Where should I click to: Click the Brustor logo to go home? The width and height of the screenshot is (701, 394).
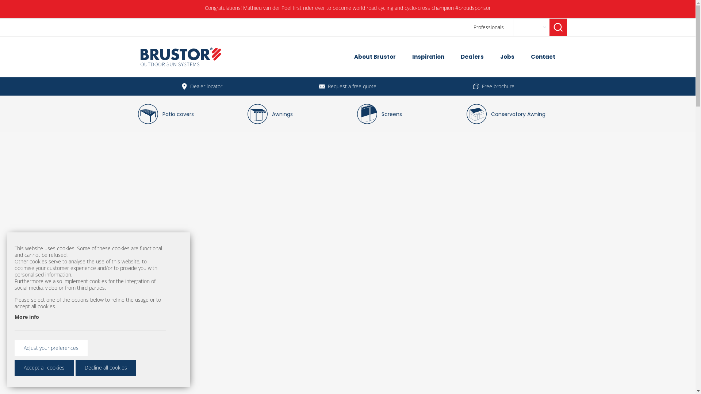click(x=180, y=57)
